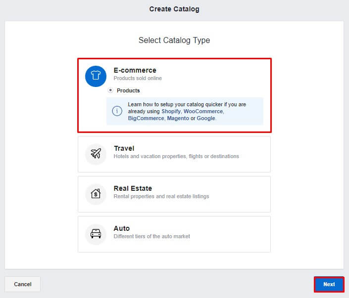
Task: Click 'Different tiers of the auto market' text
Action: click(x=152, y=236)
